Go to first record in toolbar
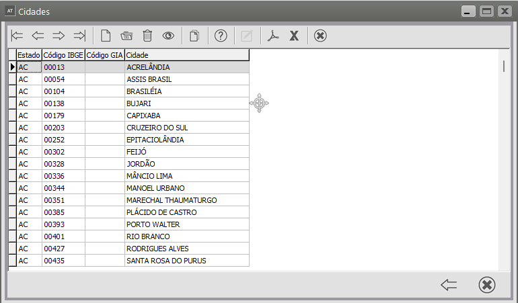This screenshot has height=303, width=518. pos(17,36)
